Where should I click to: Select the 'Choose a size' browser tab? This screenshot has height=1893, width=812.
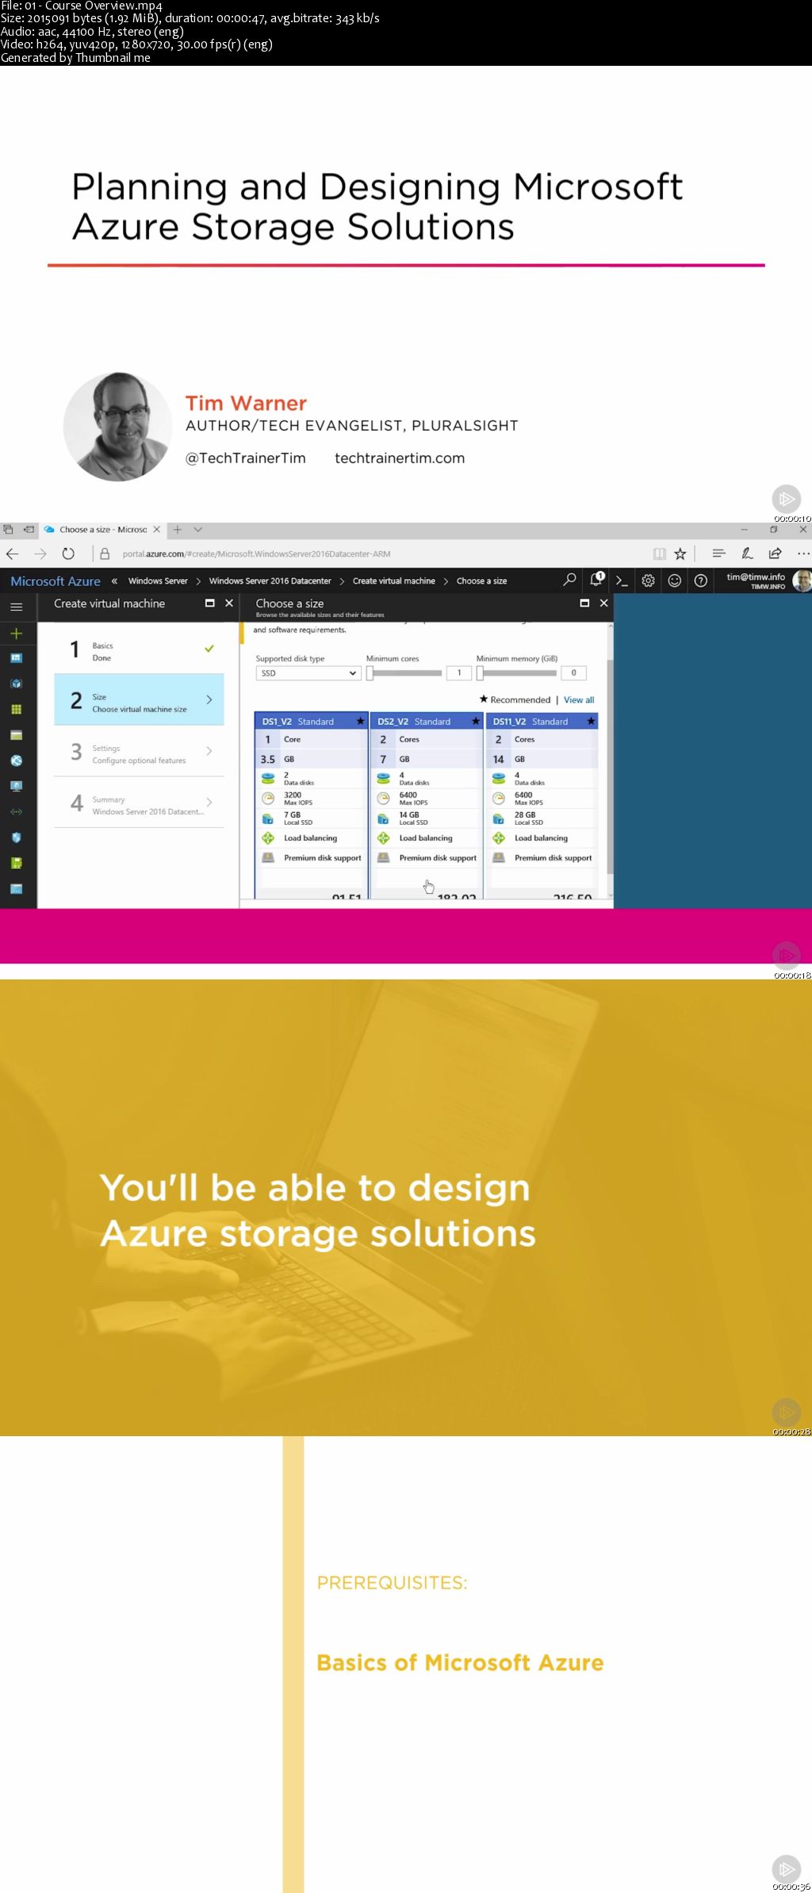click(102, 529)
